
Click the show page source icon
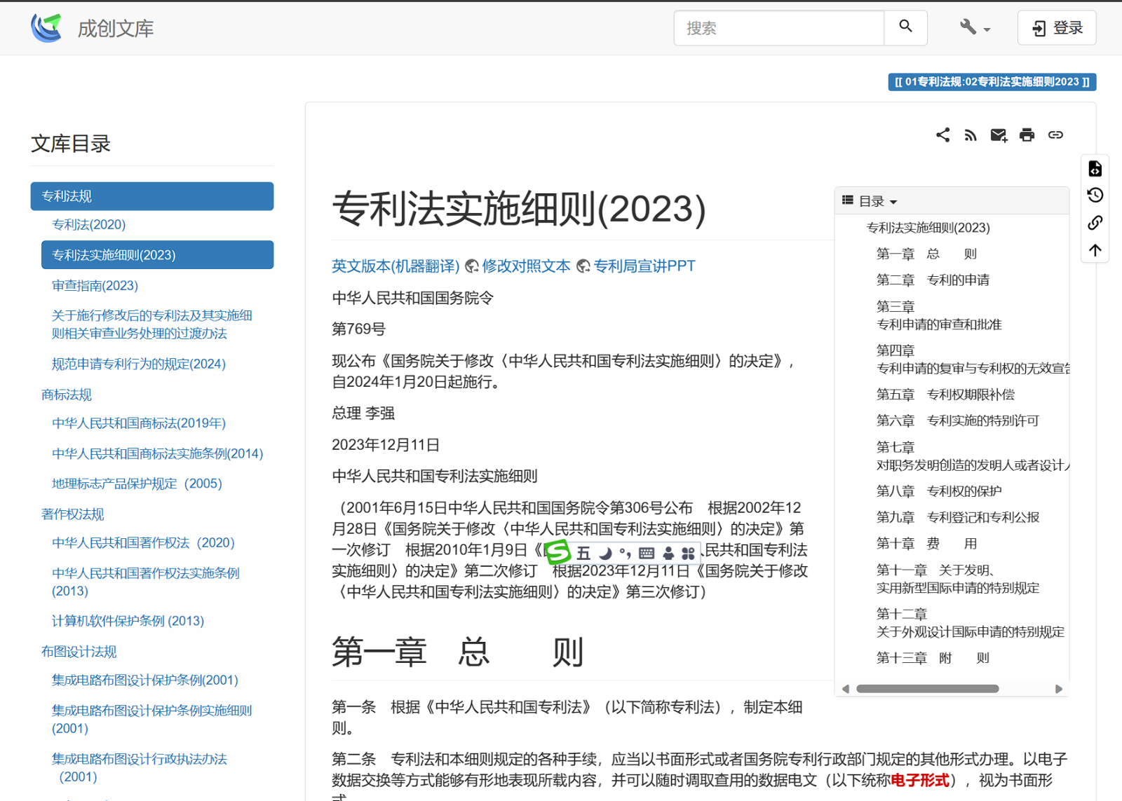(1095, 169)
